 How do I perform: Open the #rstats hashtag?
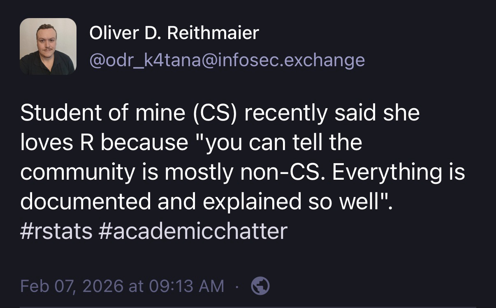[56, 231]
